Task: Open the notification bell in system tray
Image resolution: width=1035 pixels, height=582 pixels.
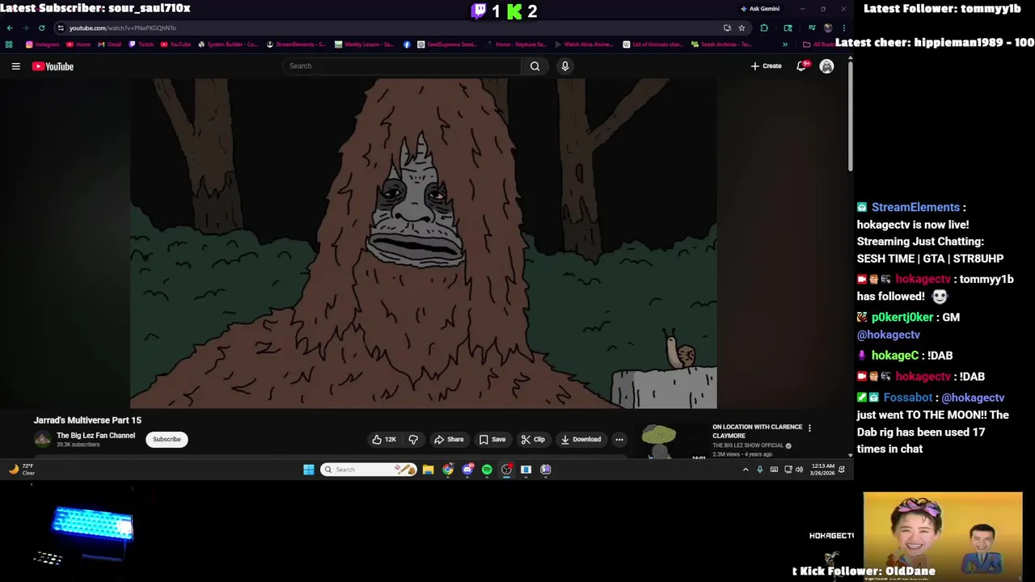Action: (x=841, y=470)
